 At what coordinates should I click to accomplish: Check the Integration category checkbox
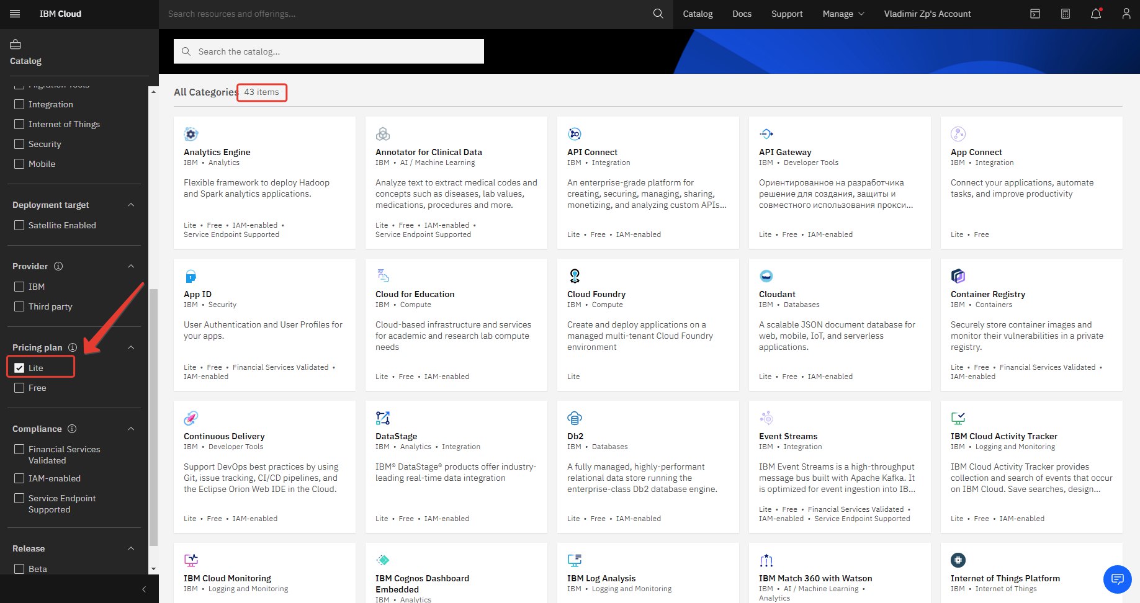[19, 104]
